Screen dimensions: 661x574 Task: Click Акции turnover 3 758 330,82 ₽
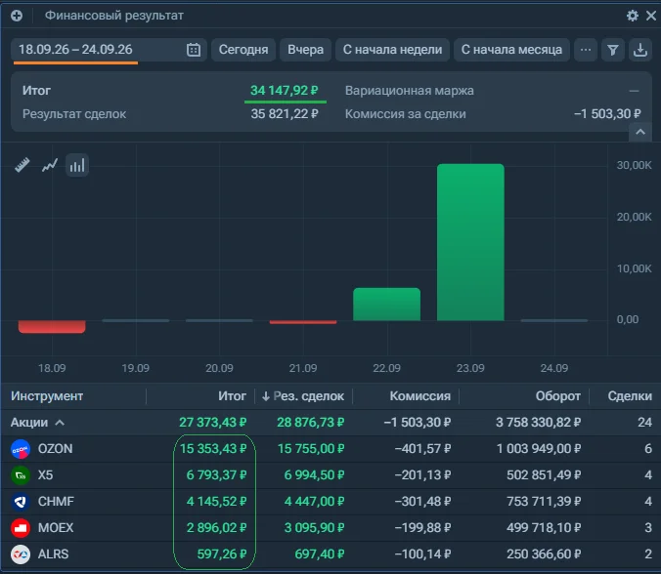click(x=539, y=423)
